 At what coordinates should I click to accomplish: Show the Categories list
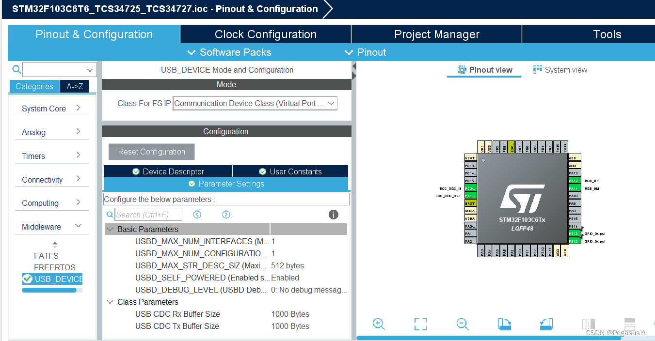coord(34,86)
